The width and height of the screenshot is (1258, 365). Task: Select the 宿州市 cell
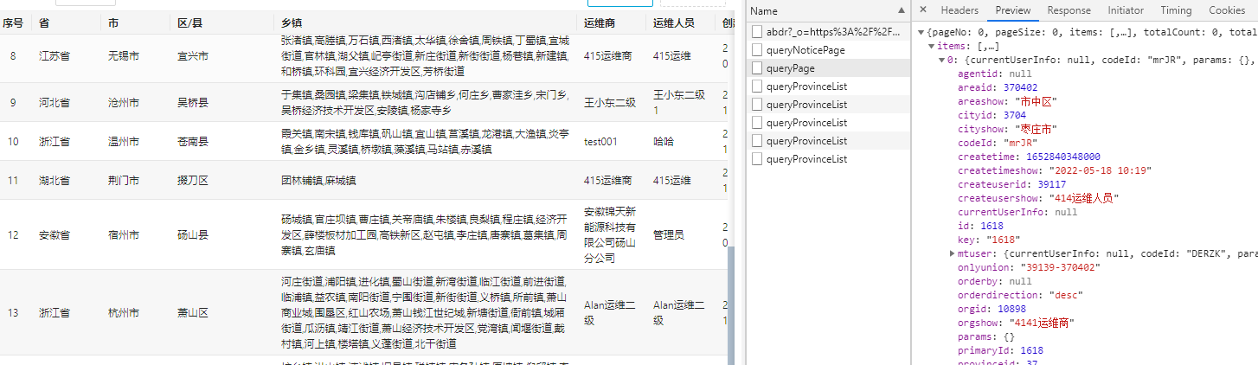(123, 235)
